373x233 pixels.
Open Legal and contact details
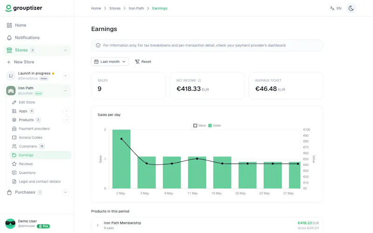(x=40, y=181)
